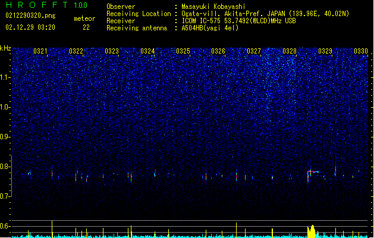Click the 0325 time marker
The width and height of the screenshot is (374, 238).
tap(183, 51)
